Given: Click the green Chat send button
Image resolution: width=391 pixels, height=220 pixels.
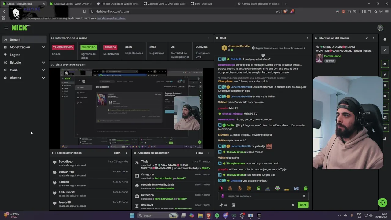Looking at the screenshot, I should pos(303,205).
